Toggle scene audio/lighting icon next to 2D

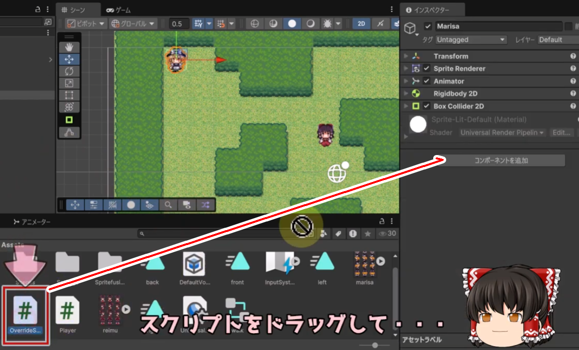click(x=380, y=24)
